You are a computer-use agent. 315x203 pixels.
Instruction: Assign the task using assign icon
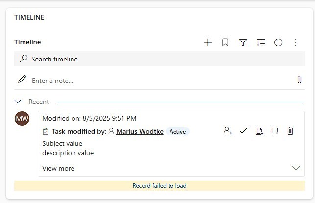[x=227, y=131]
